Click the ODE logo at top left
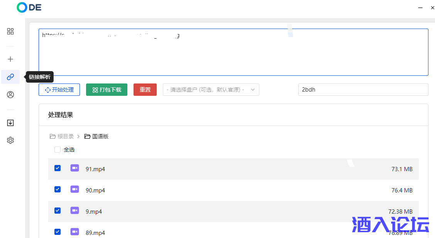The width and height of the screenshot is (435, 238). [29, 7]
